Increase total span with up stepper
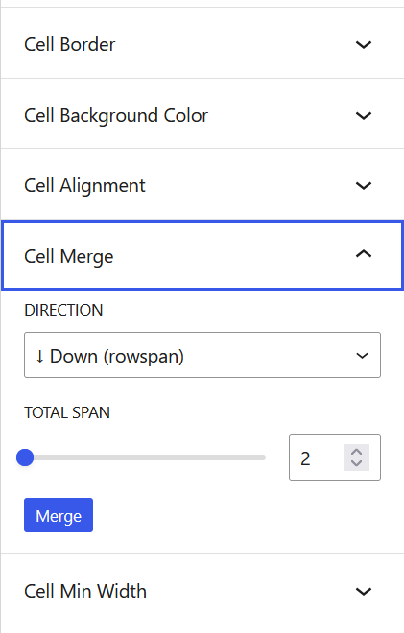404x633 pixels. click(x=356, y=452)
